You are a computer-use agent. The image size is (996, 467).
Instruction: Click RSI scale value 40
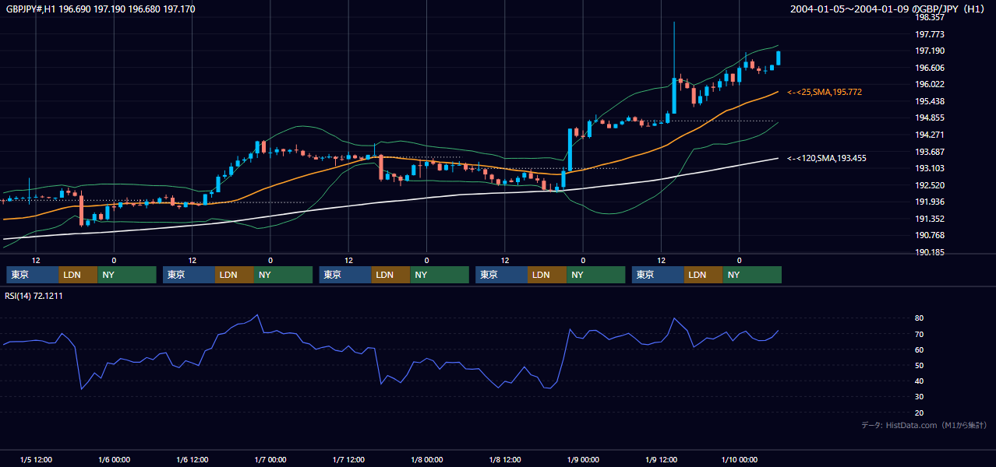coord(919,381)
